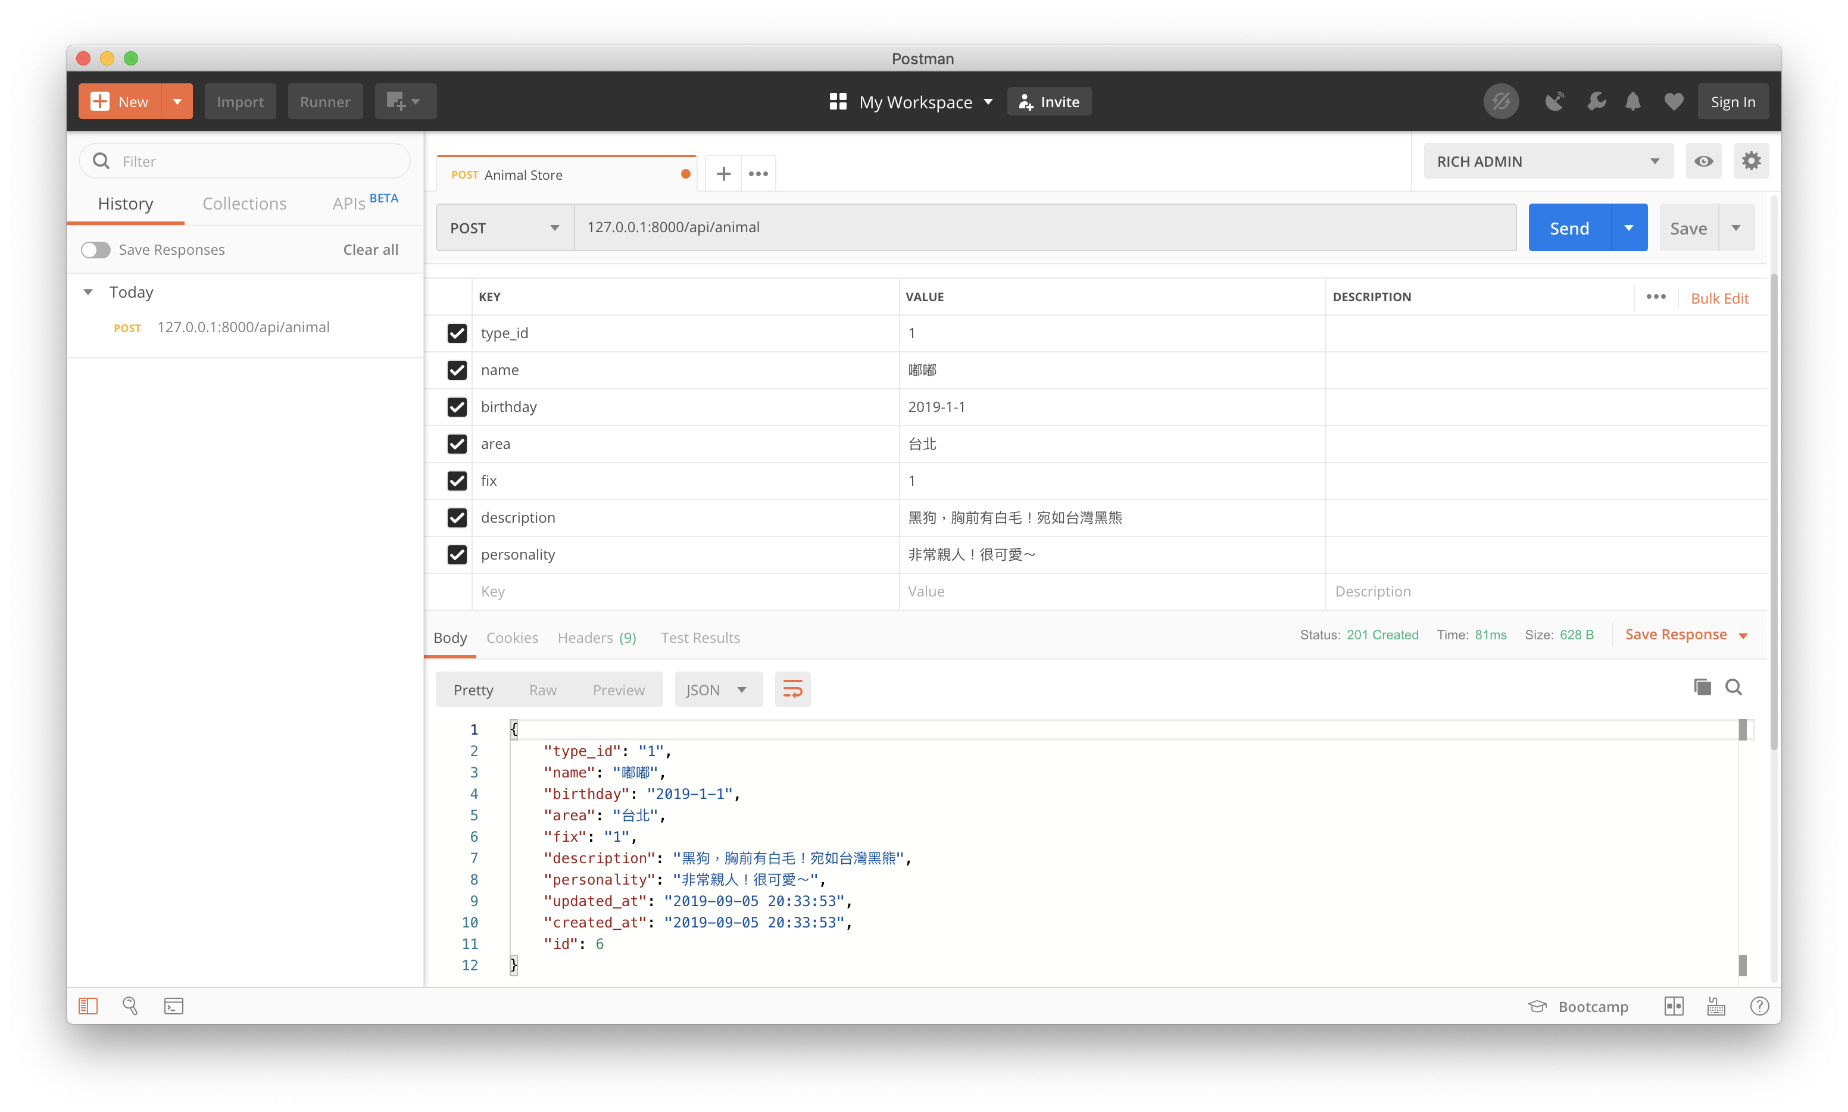The image size is (1848, 1112).
Task: Open Find and Replace in status bar
Action: (130, 1005)
